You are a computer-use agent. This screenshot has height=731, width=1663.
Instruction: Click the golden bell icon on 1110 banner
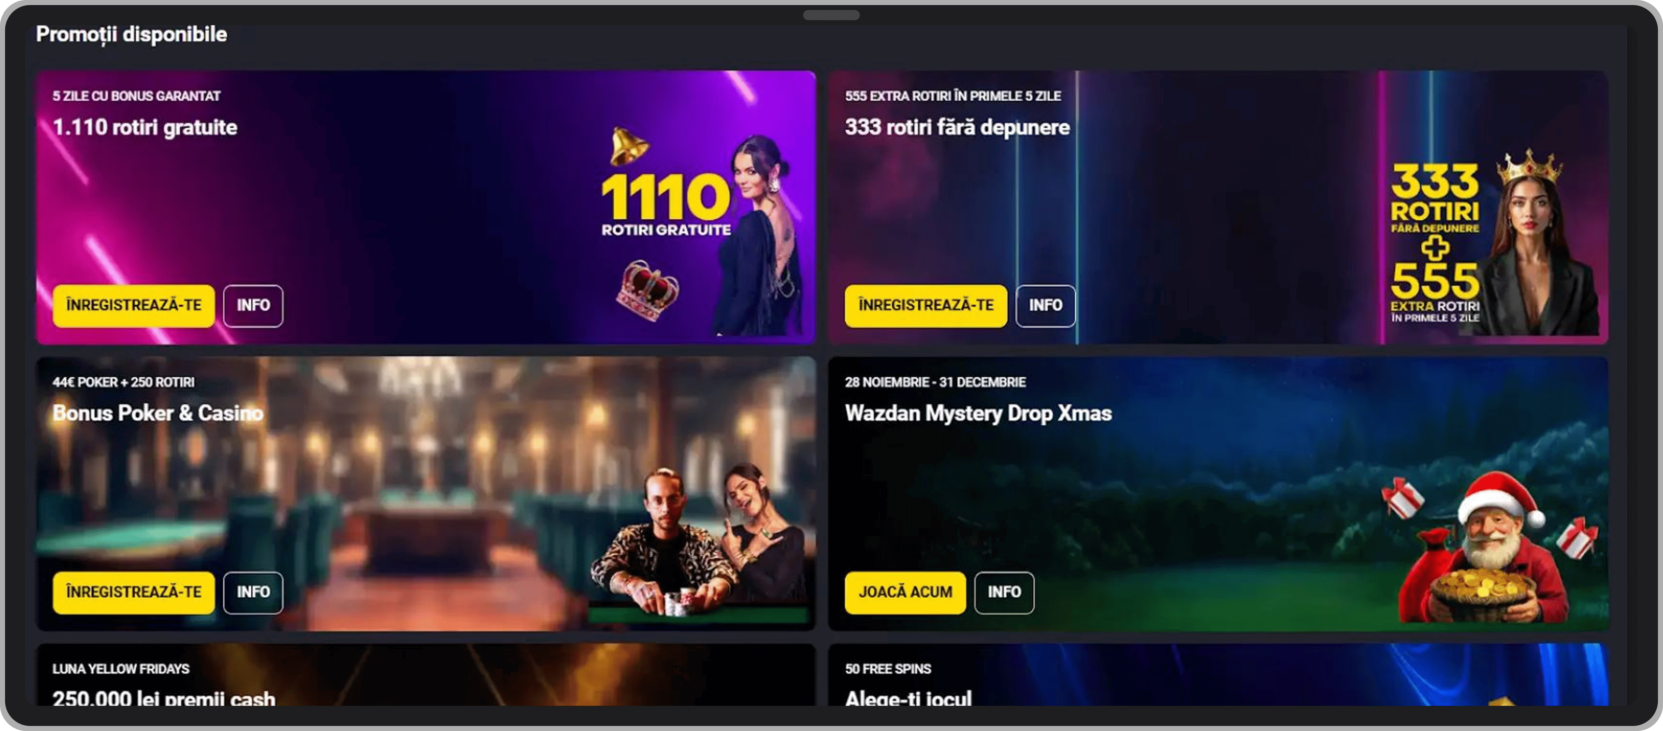pos(628,147)
